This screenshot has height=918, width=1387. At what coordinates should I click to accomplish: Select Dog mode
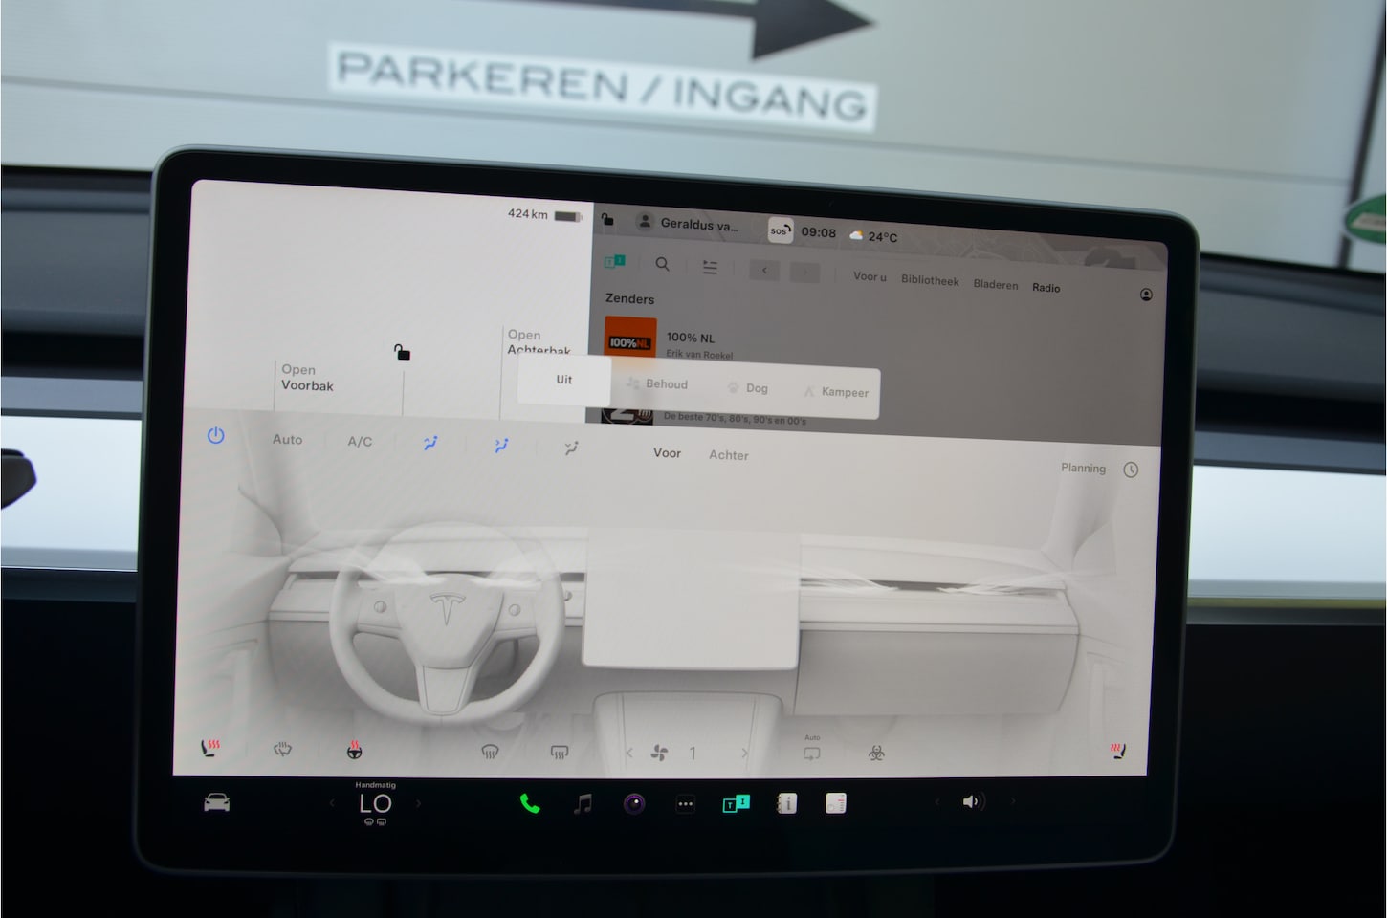tap(747, 388)
